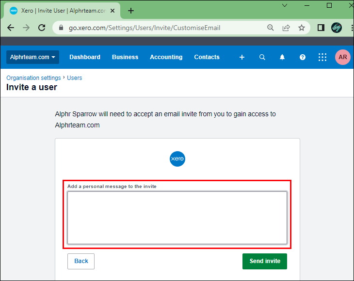Bookmark this page with star icon
Screen dimensions: 354x281
[302, 28]
